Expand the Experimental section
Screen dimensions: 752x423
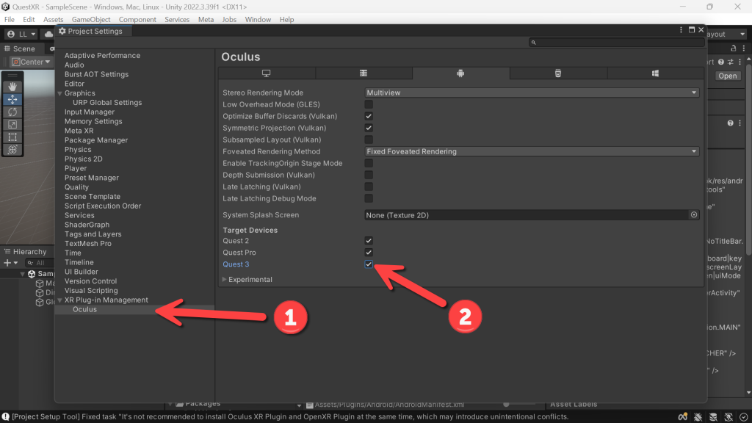click(224, 279)
